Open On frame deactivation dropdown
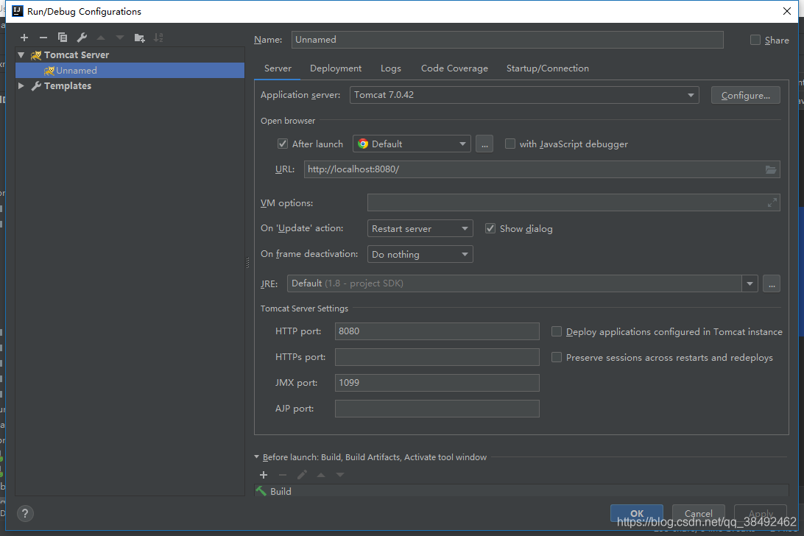Image resolution: width=804 pixels, height=536 pixels. click(x=420, y=255)
